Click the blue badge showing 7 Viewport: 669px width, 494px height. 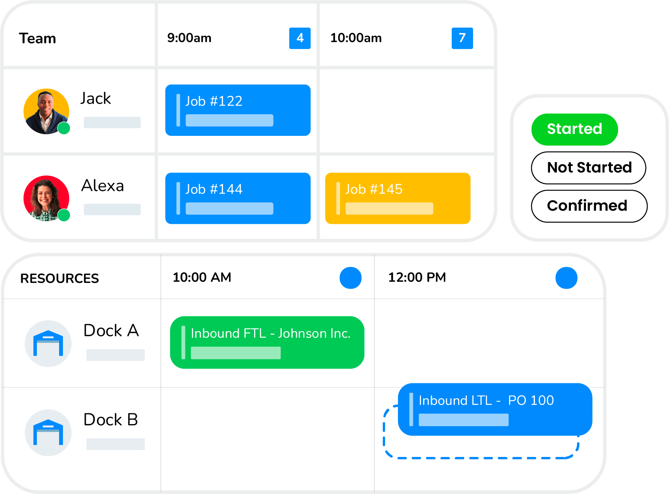click(462, 38)
